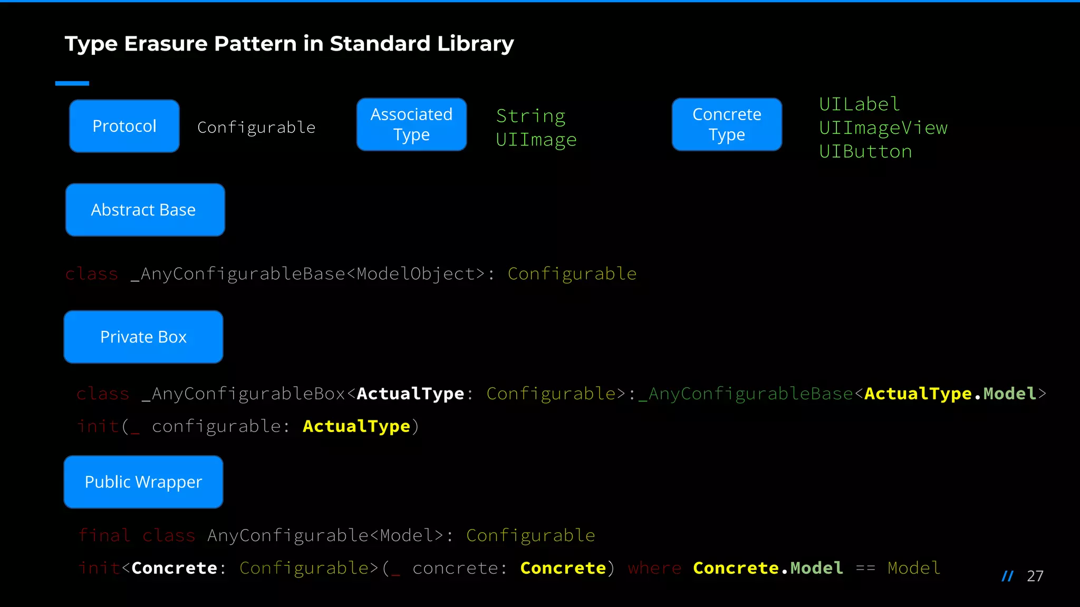Screen dimensions: 1080x607
Task: Click the red 'where' keyword
Action: 654,568
